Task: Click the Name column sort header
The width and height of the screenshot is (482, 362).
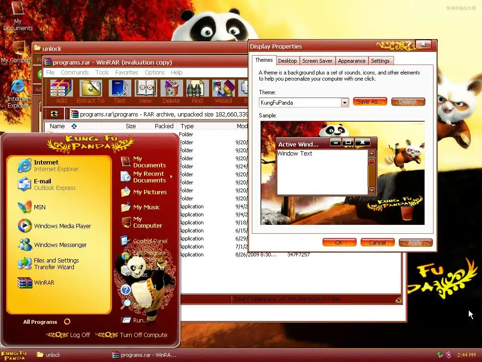Action: coord(72,126)
